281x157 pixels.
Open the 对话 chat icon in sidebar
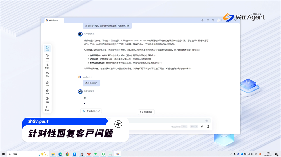47,48
